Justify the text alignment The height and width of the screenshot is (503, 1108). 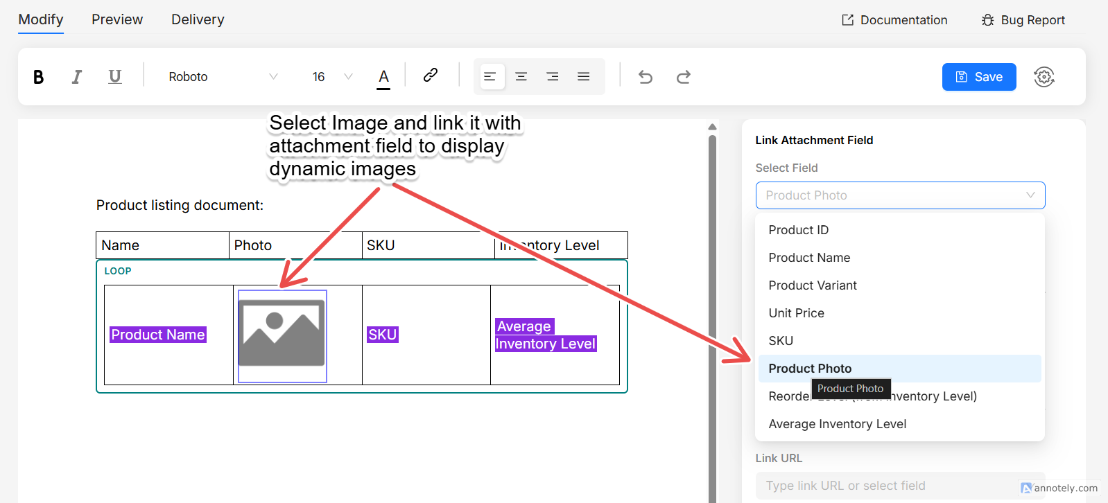click(584, 77)
